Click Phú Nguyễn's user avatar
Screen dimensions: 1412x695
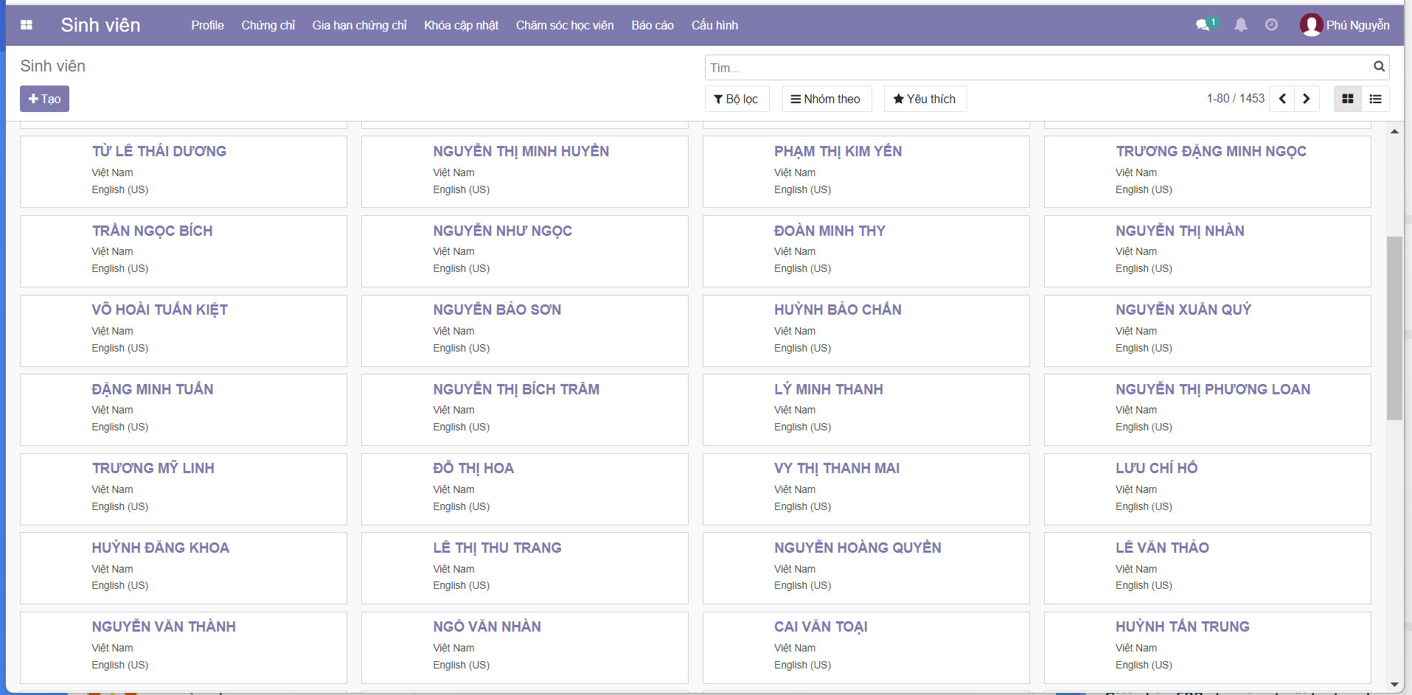coord(1311,25)
